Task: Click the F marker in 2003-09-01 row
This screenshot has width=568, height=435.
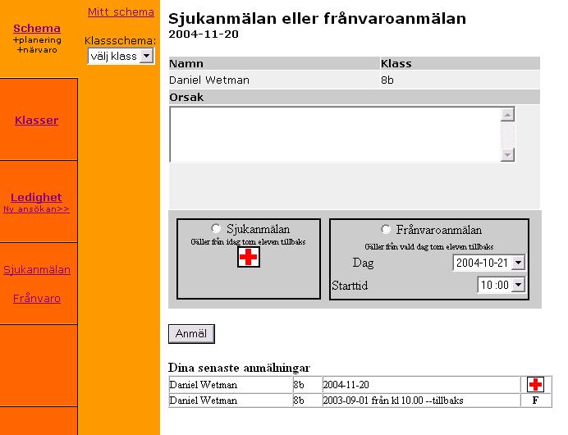Action: 535,401
